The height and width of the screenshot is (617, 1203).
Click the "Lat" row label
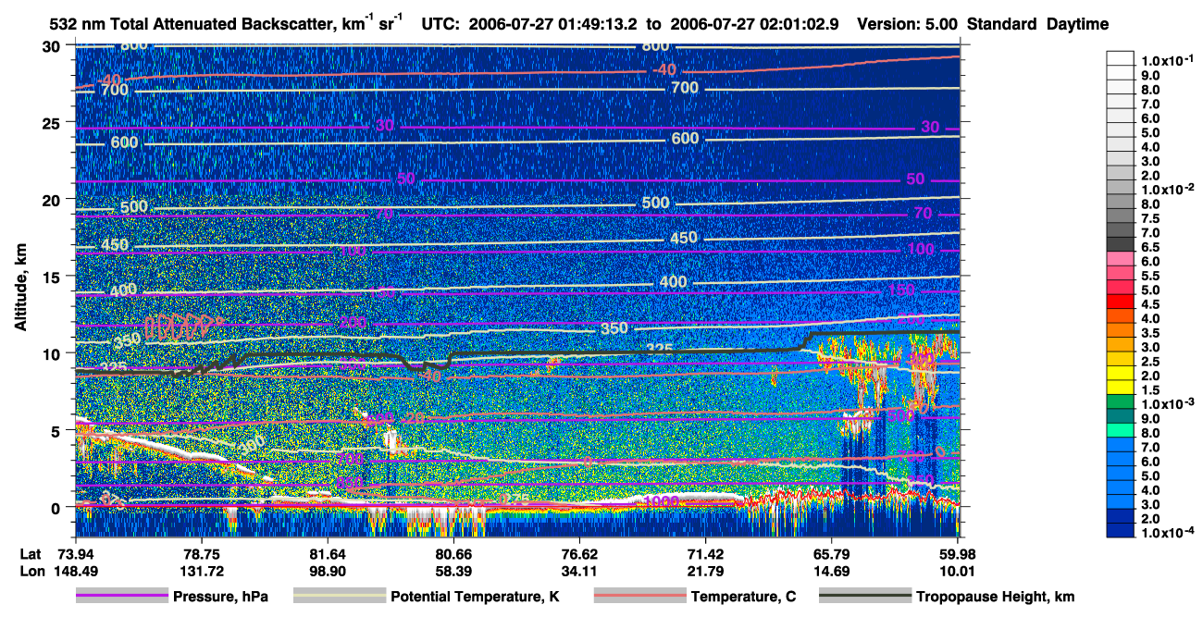pos(31,554)
